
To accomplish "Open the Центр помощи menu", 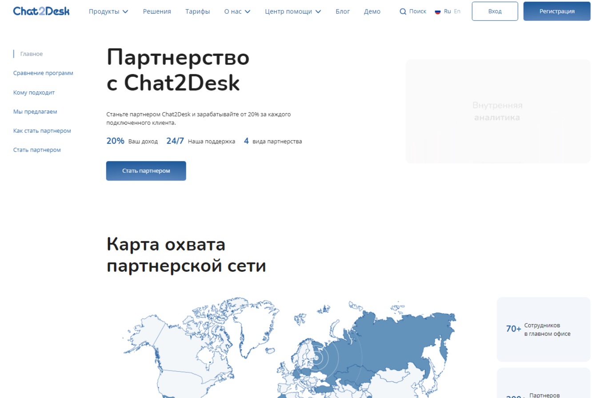I will pyautogui.click(x=288, y=12).
